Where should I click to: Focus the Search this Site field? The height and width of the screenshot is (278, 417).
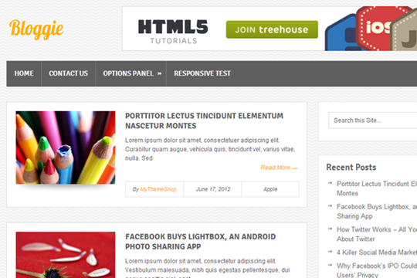click(372, 120)
